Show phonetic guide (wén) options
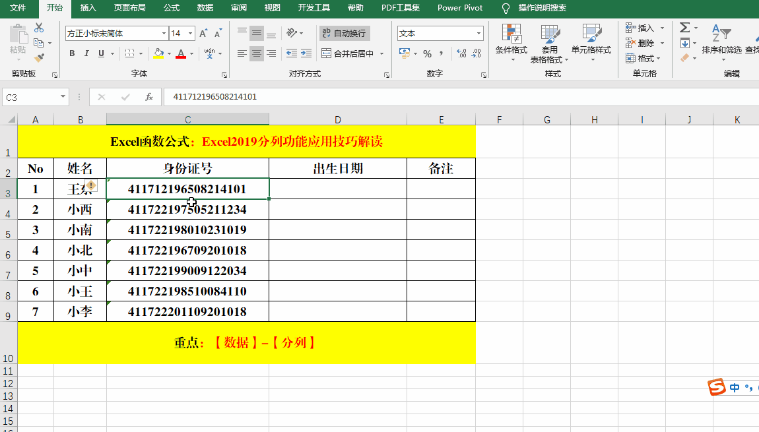Viewport: 759px width, 432px height. click(210, 53)
